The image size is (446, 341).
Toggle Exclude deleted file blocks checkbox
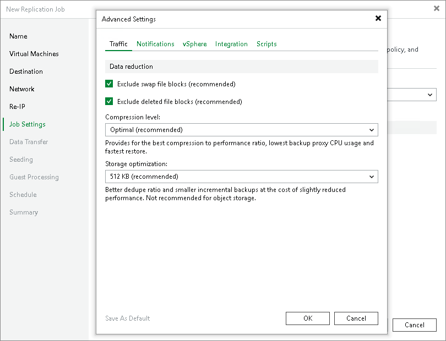pos(109,101)
